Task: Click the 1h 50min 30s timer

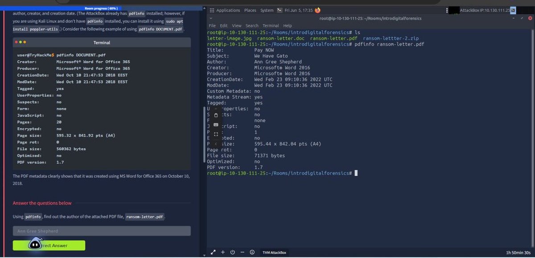Action: [x=518, y=253]
